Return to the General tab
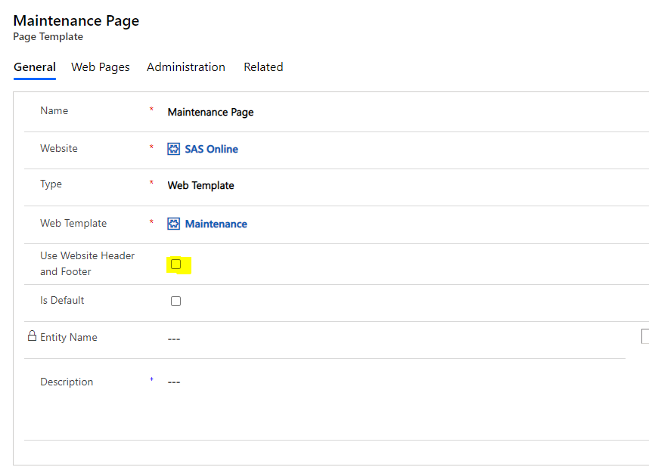649x467 pixels. tap(34, 67)
